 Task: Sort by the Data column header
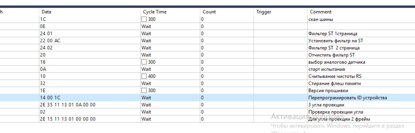46,12
